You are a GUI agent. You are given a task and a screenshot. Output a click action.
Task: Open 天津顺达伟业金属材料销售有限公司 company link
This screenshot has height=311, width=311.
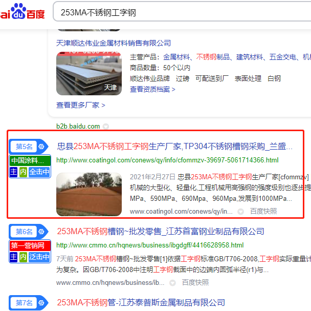(114, 43)
